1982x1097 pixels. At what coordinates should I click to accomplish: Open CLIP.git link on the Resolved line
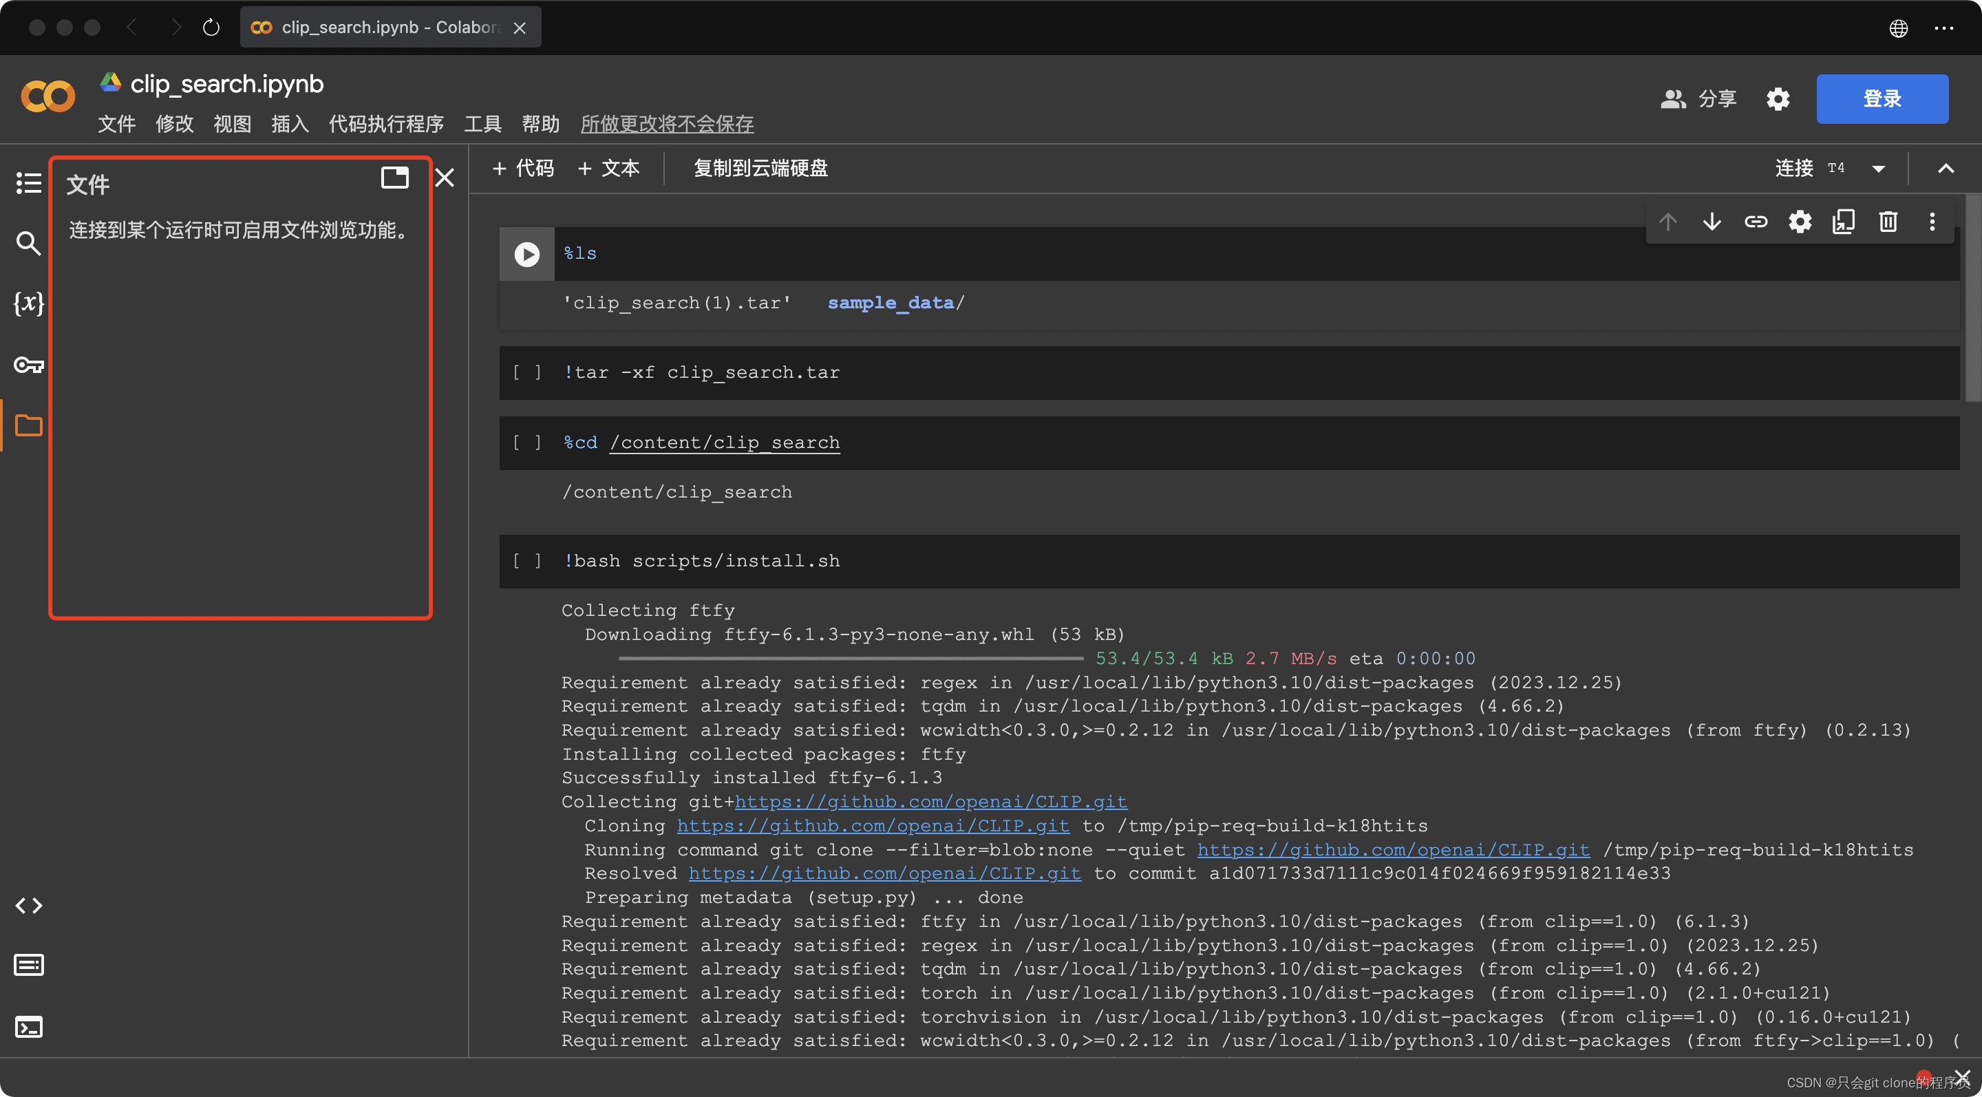click(884, 873)
